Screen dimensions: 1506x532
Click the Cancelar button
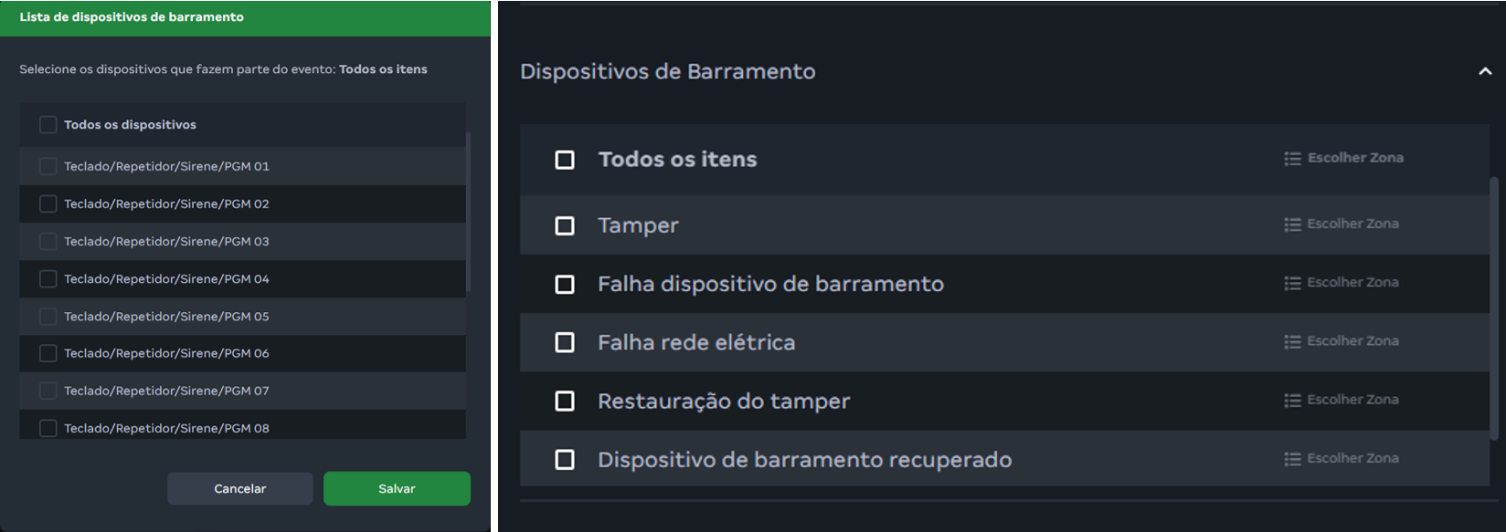point(239,488)
